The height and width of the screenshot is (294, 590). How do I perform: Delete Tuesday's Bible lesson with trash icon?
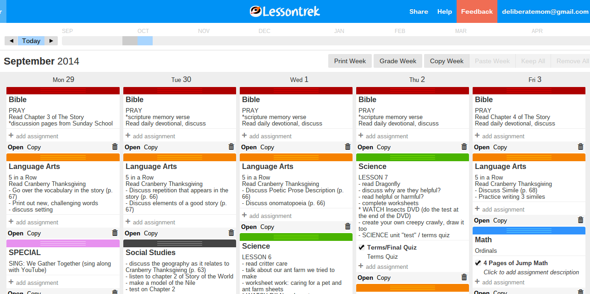point(231,147)
